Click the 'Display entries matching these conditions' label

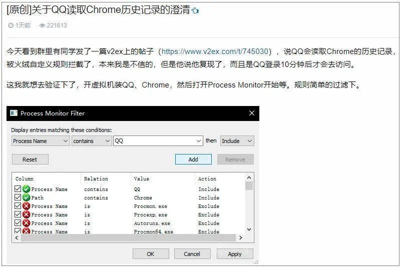(62, 130)
